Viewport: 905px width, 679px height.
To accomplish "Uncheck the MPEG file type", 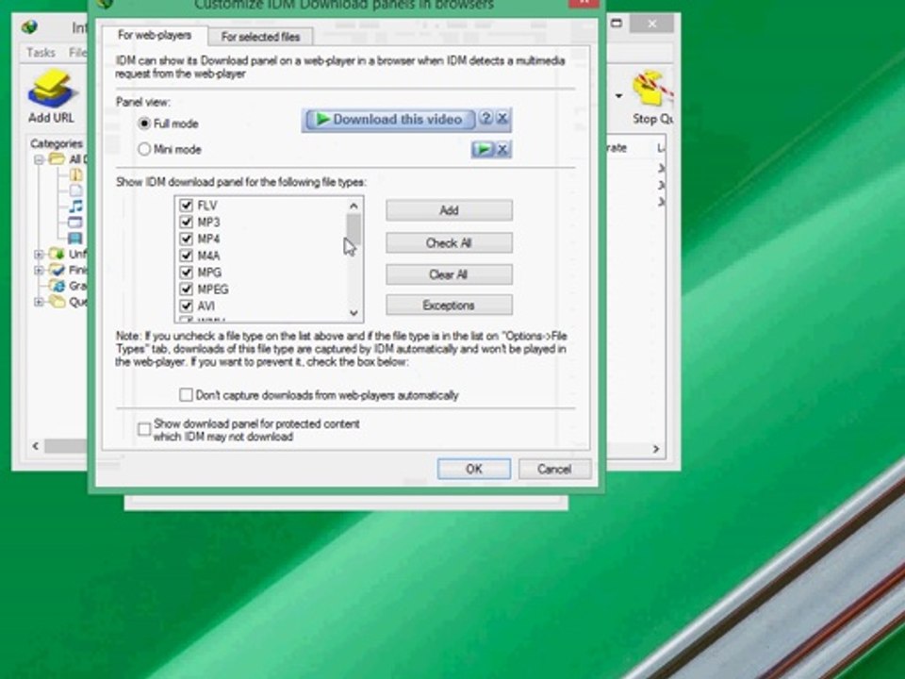I will (x=186, y=289).
